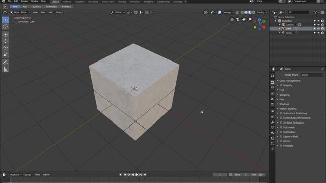Click the zoom magnifier icon in viewport
326x183 pixels.
click(x=250, y=19)
